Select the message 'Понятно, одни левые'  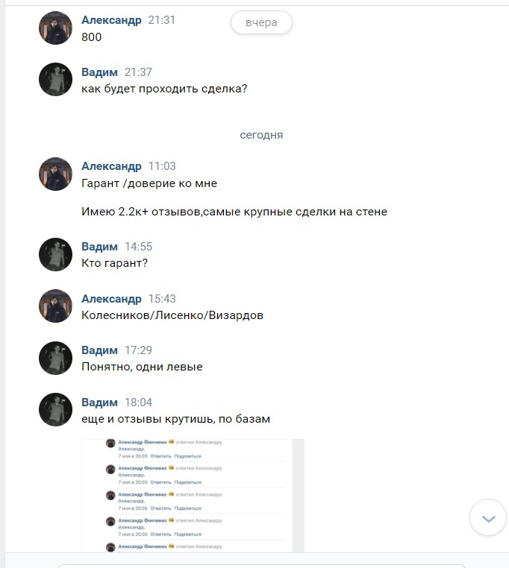pyautogui.click(x=142, y=367)
